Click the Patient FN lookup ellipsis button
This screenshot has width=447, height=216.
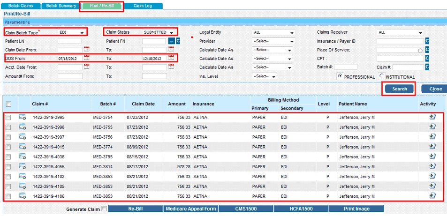[171, 41]
